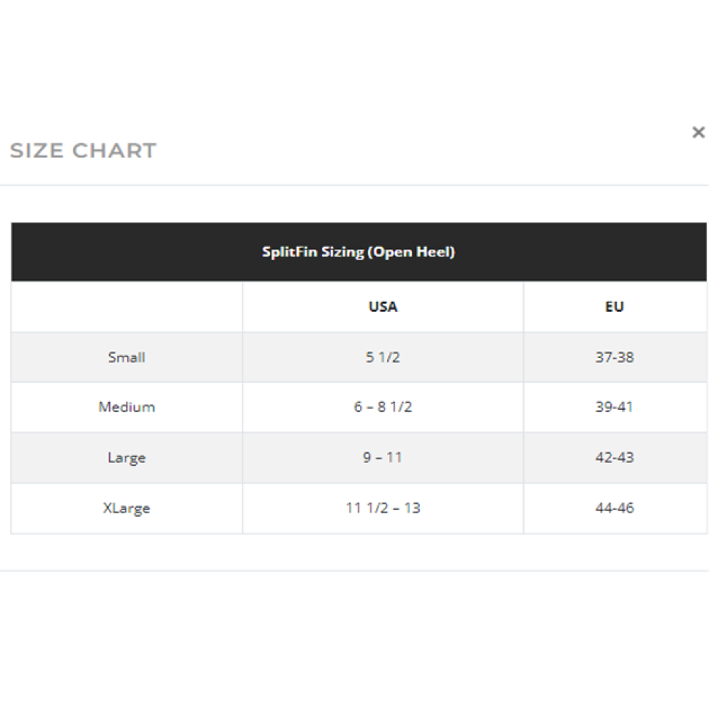Click the 11 1/2 – 13 USA size cell
The width and height of the screenshot is (709, 709).
point(383,508)
